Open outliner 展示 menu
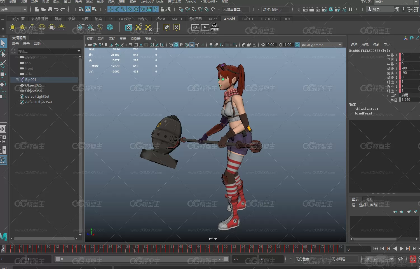The image size is (420, 269). (x=15, y=44)
